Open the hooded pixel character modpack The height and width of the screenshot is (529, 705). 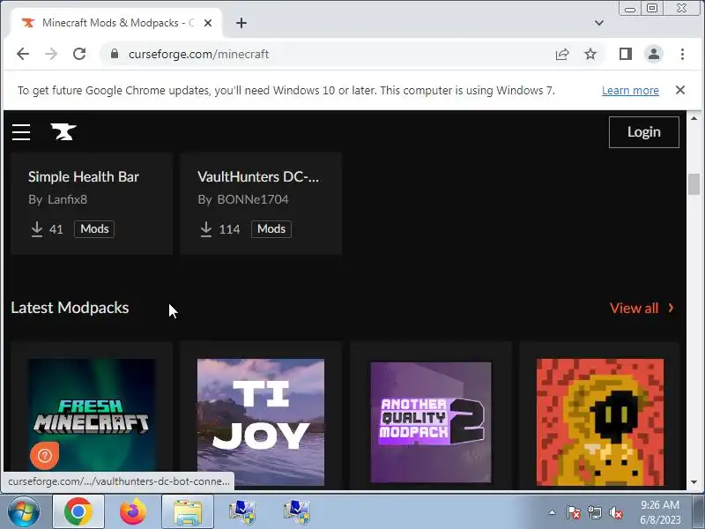point(600,422)
